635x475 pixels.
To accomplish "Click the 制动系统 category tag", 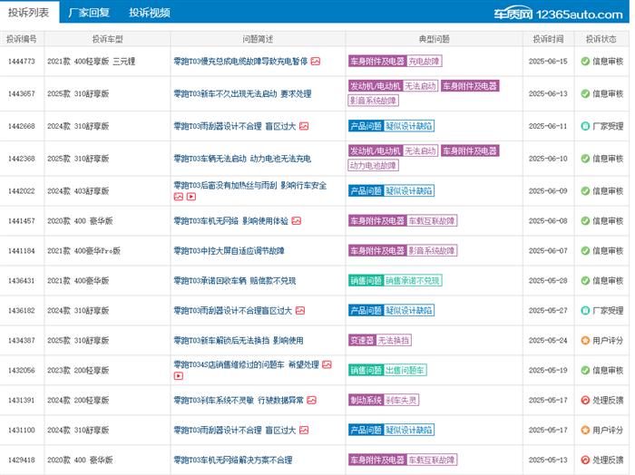I will pyautogui.click(x=366, y=400).
